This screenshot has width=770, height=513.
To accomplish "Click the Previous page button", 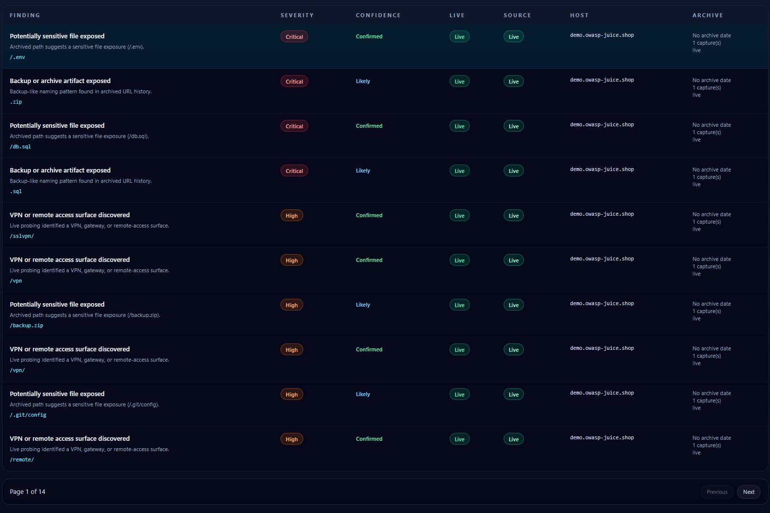I will pyautogui.click(x=717, y=492).
